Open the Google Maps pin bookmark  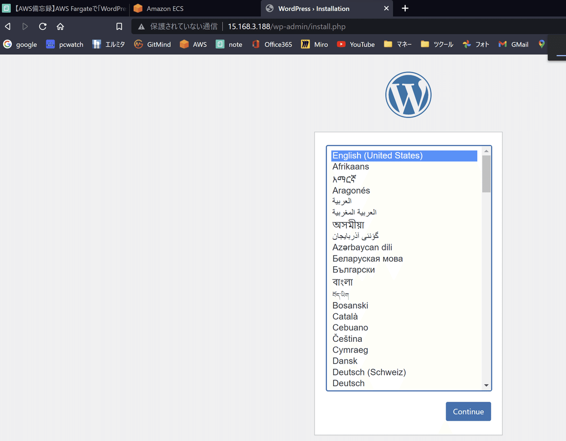coord(541,44)
